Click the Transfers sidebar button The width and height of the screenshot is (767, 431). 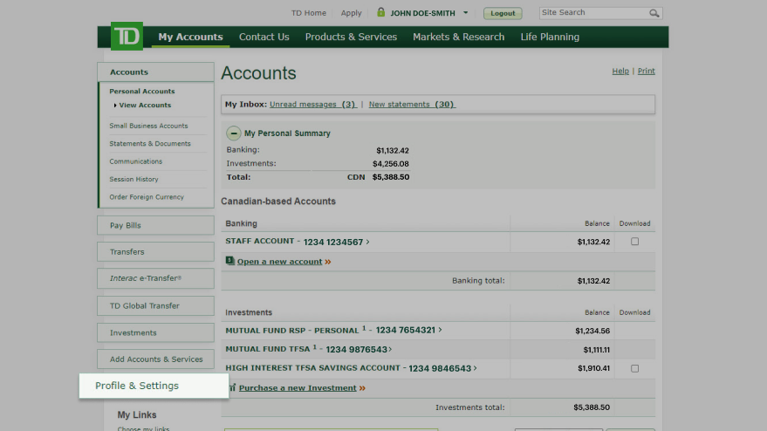[x=155, y=252]
